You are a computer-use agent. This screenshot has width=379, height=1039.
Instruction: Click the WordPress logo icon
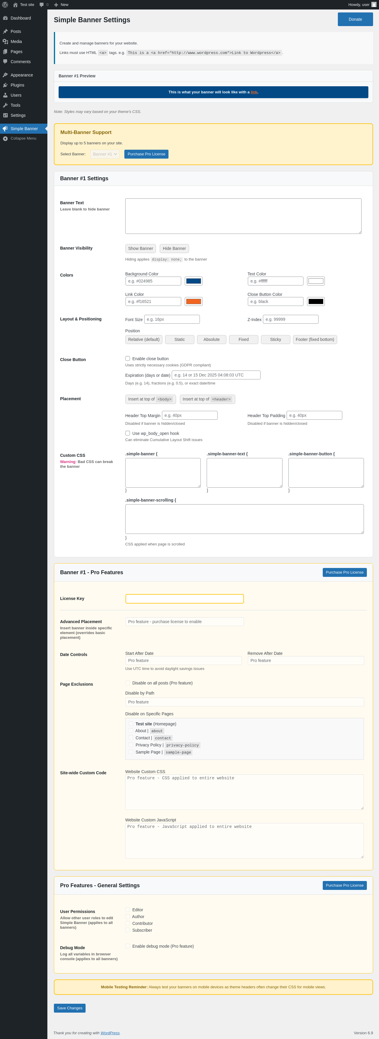pyautogui.click(x=5, y=5)
